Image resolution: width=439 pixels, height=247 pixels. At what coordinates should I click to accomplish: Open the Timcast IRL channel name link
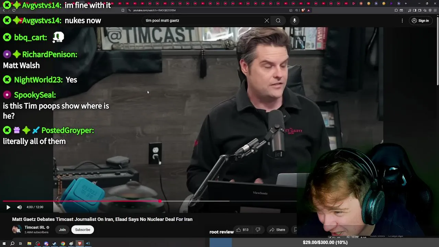(35, 227)
